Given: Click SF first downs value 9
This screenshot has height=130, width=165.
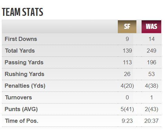Looking at the screenshot, I should pyautogui.click(x=127, y=39).
